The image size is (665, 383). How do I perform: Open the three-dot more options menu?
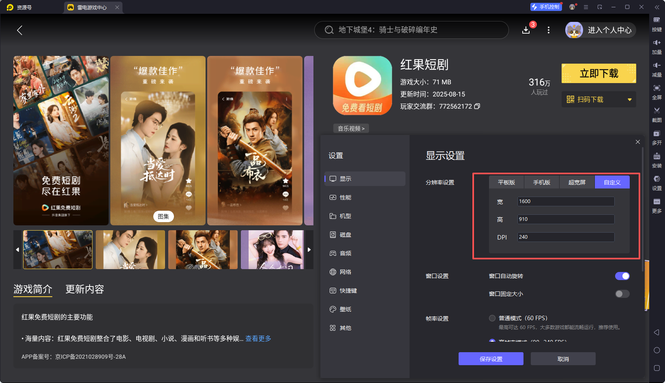[549, 30]
